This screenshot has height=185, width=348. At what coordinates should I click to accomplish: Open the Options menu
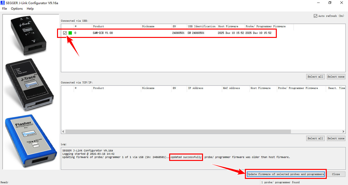pos(17,9)
